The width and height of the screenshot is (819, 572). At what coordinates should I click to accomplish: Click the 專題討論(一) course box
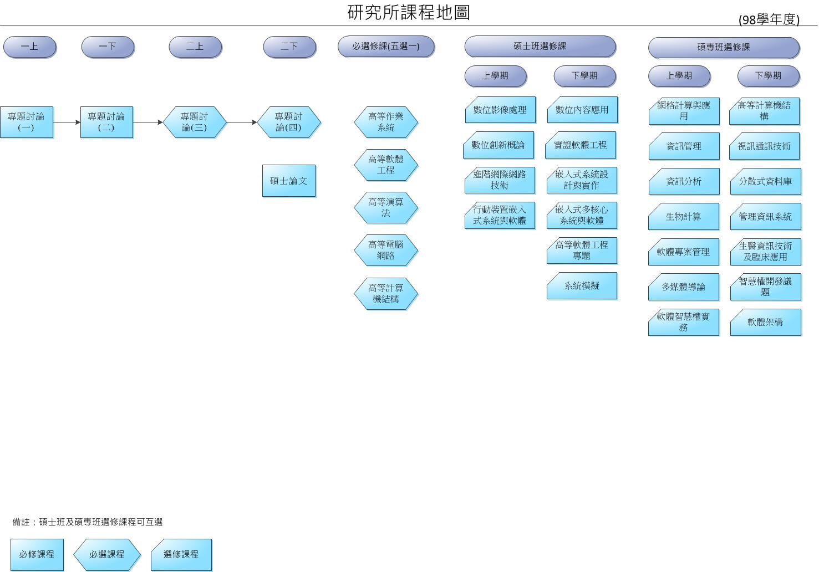tap(26, 122)
